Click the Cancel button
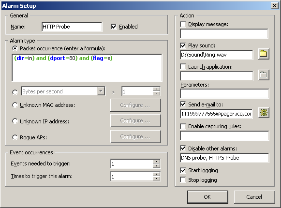Viewport: 281px width, 208px height. coord(254,197)
